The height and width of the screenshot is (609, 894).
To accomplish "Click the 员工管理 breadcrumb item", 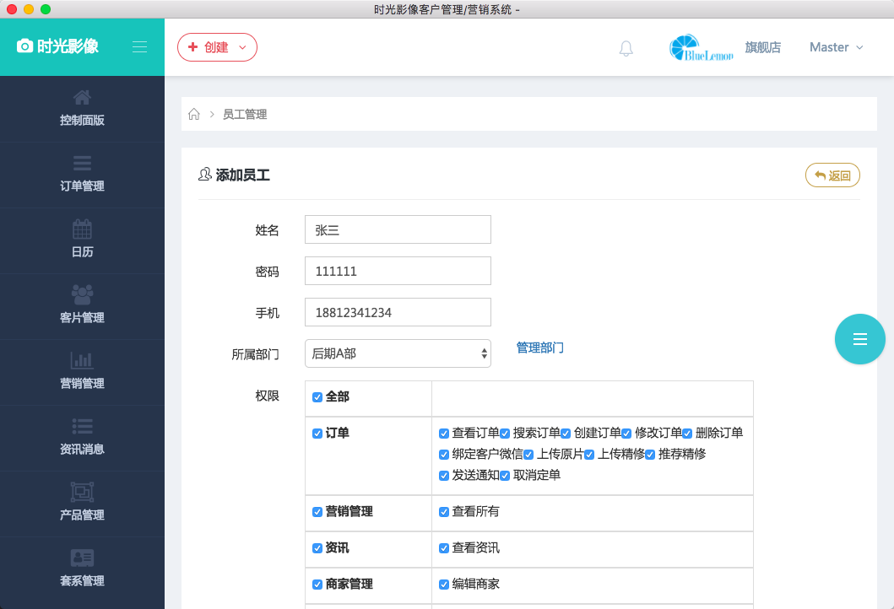I will [x=246, y=114].
